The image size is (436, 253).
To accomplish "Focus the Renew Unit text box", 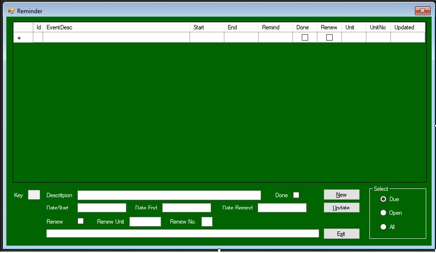I will (x=145, y=222).
